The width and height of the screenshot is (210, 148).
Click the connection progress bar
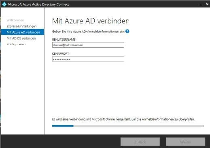(128, 126)
